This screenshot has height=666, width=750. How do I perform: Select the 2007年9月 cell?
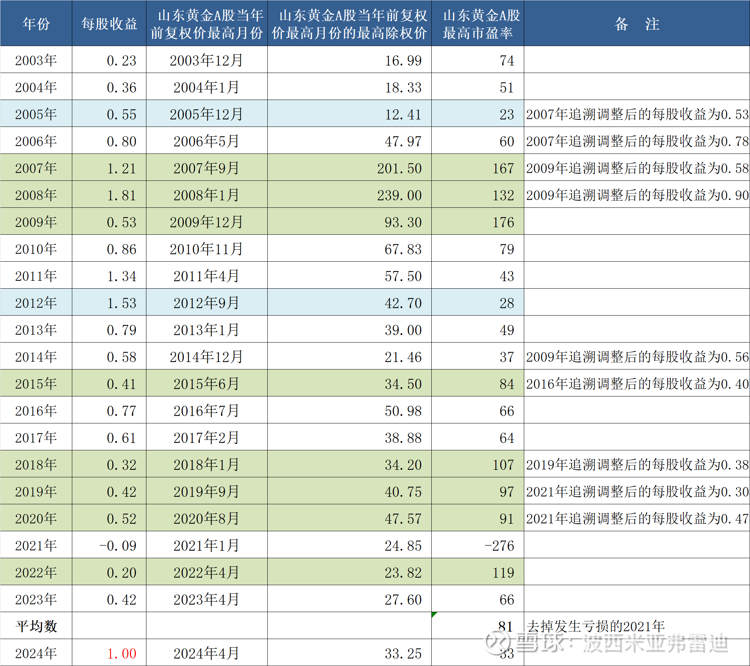point(207,168)
